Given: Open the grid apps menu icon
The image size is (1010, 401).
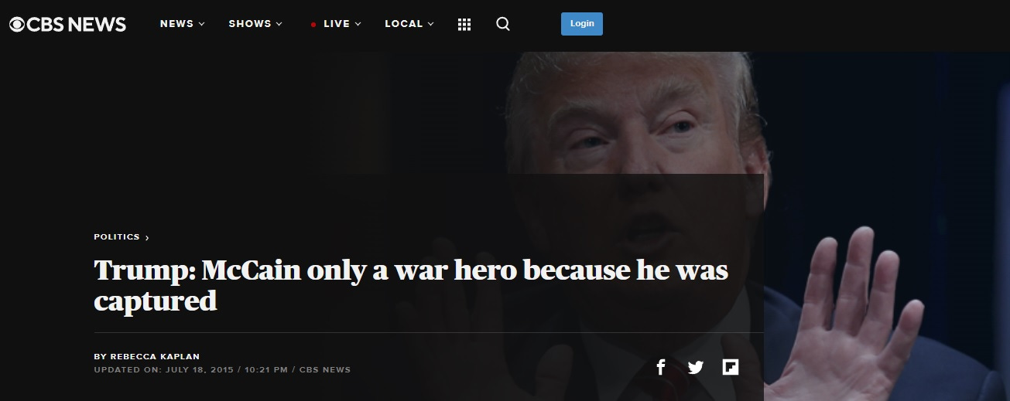Looking at the screenshot, I should [464, 25].
